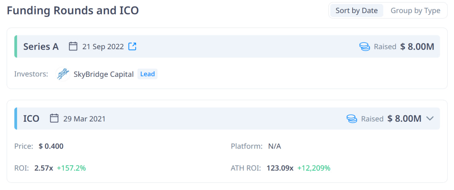This screenshot has width=454, height=190.
Task: Collapse the ICO round chevron
Action: (430, 119)
